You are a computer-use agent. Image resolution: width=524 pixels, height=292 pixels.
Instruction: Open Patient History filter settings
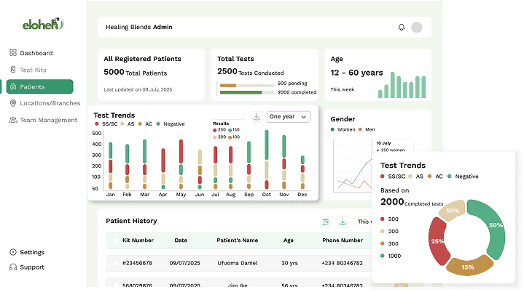click(326, 222)
